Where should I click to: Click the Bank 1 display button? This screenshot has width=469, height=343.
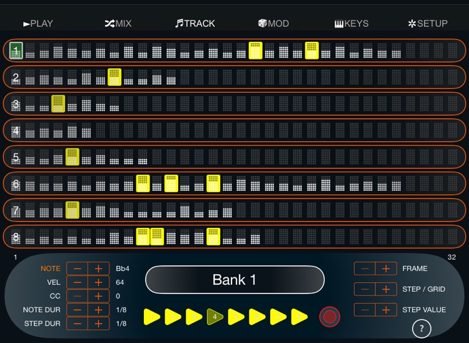click(234, 280)
